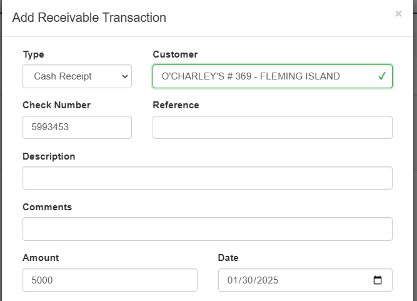The width and height of the screenshot is (417, 301).
Task: Click the Amount label text
Action: [x=41, y=258]
